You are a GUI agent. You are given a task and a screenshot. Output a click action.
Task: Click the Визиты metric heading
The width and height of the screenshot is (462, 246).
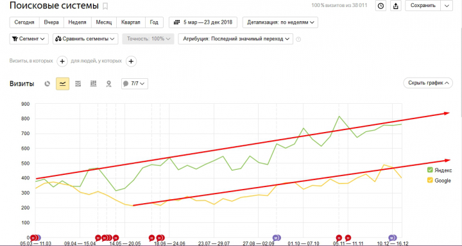(x=22, y=83)
